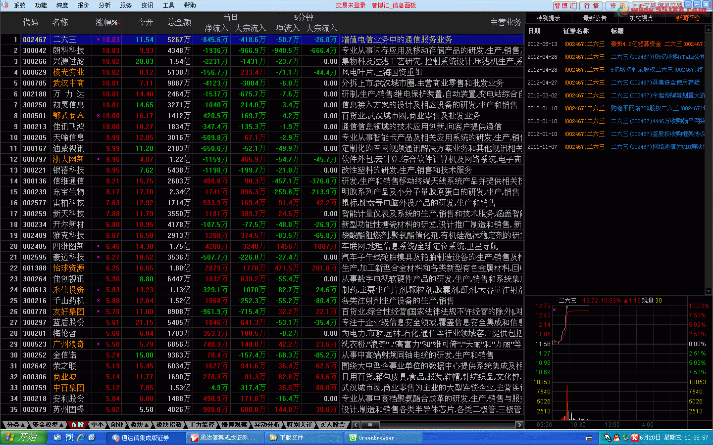Switch to 特别提示 tab
This screenshot has width=713, height=445.
pyautogui.click(x=549, y=18)
